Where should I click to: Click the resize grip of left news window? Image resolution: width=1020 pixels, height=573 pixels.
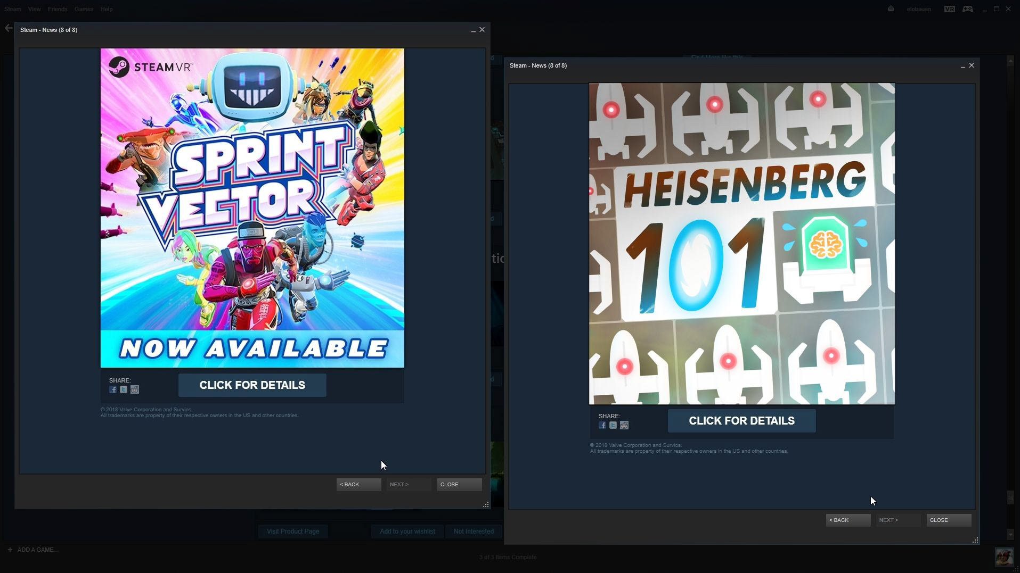[x=486, y=505]
